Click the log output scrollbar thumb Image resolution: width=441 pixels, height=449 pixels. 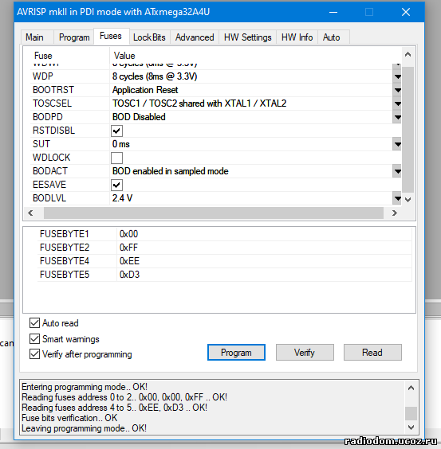pos(411,413)
